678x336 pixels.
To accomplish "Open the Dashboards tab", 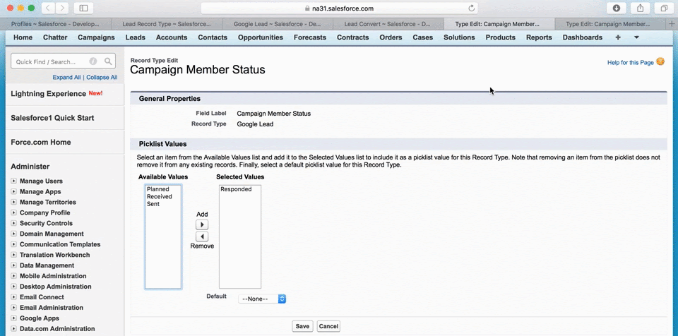I will pos(583,37).
